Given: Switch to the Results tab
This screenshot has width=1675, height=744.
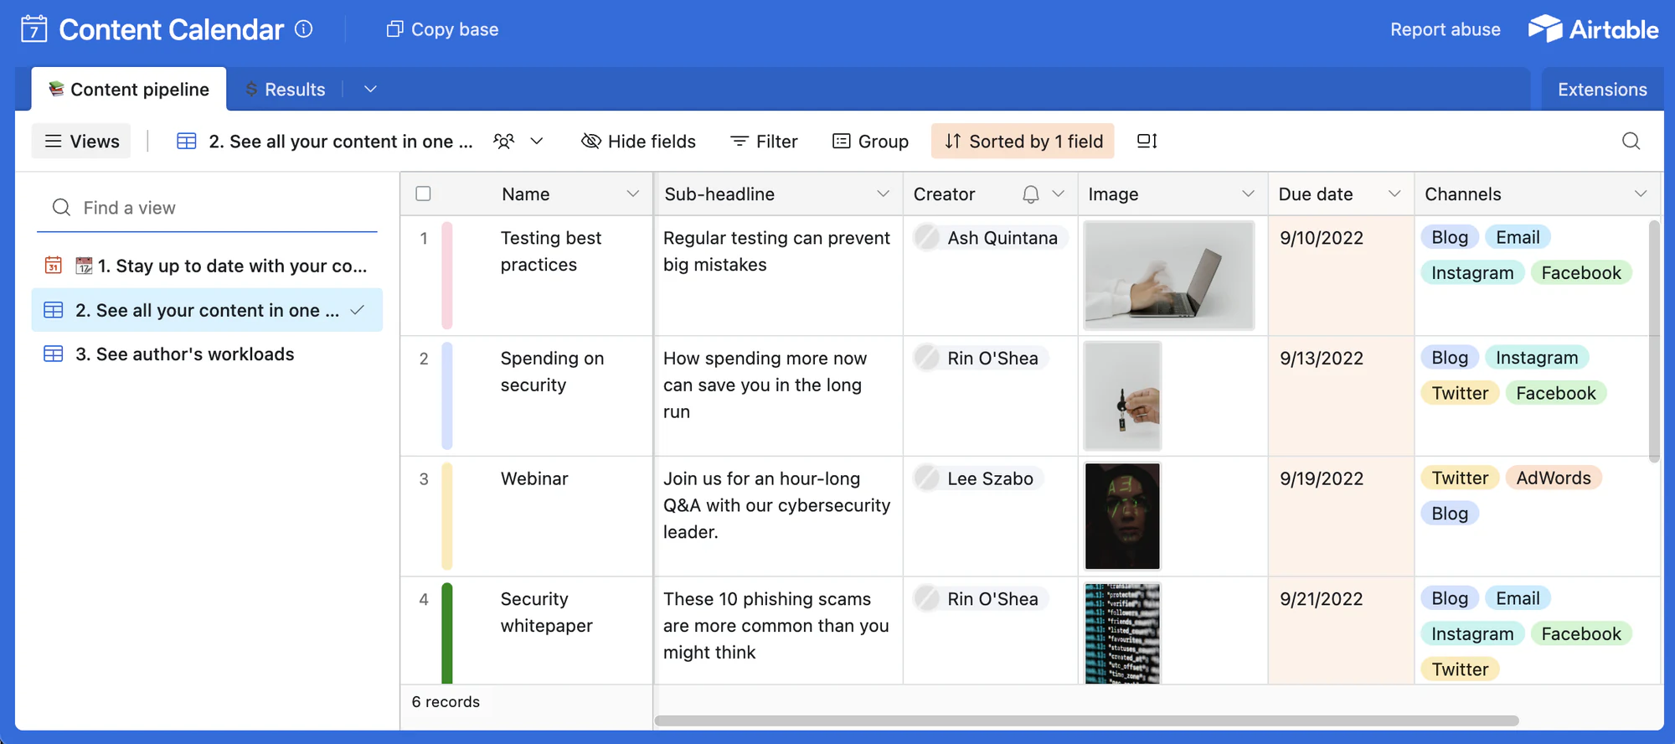Looking at the screenshot, I should [x=286, y=89].
